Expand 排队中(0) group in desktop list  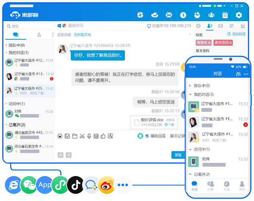(x=6, y=45)
